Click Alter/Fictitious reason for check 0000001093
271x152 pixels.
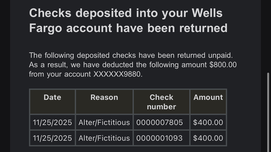click(104, 138)
